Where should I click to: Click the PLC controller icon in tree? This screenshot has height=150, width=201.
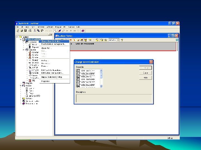click(23, 39)
